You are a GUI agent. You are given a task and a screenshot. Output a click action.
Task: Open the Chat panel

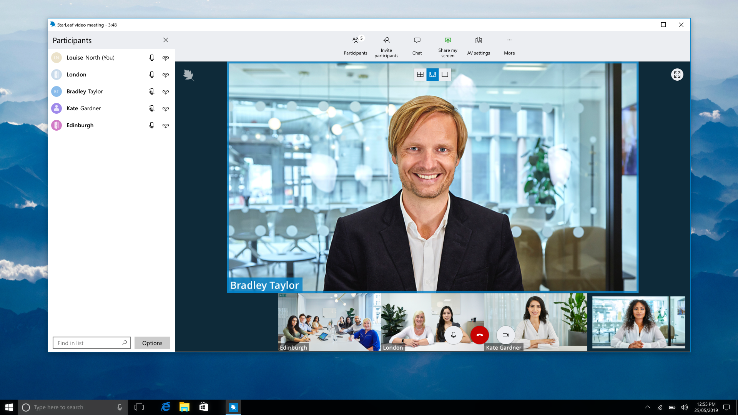417,46
